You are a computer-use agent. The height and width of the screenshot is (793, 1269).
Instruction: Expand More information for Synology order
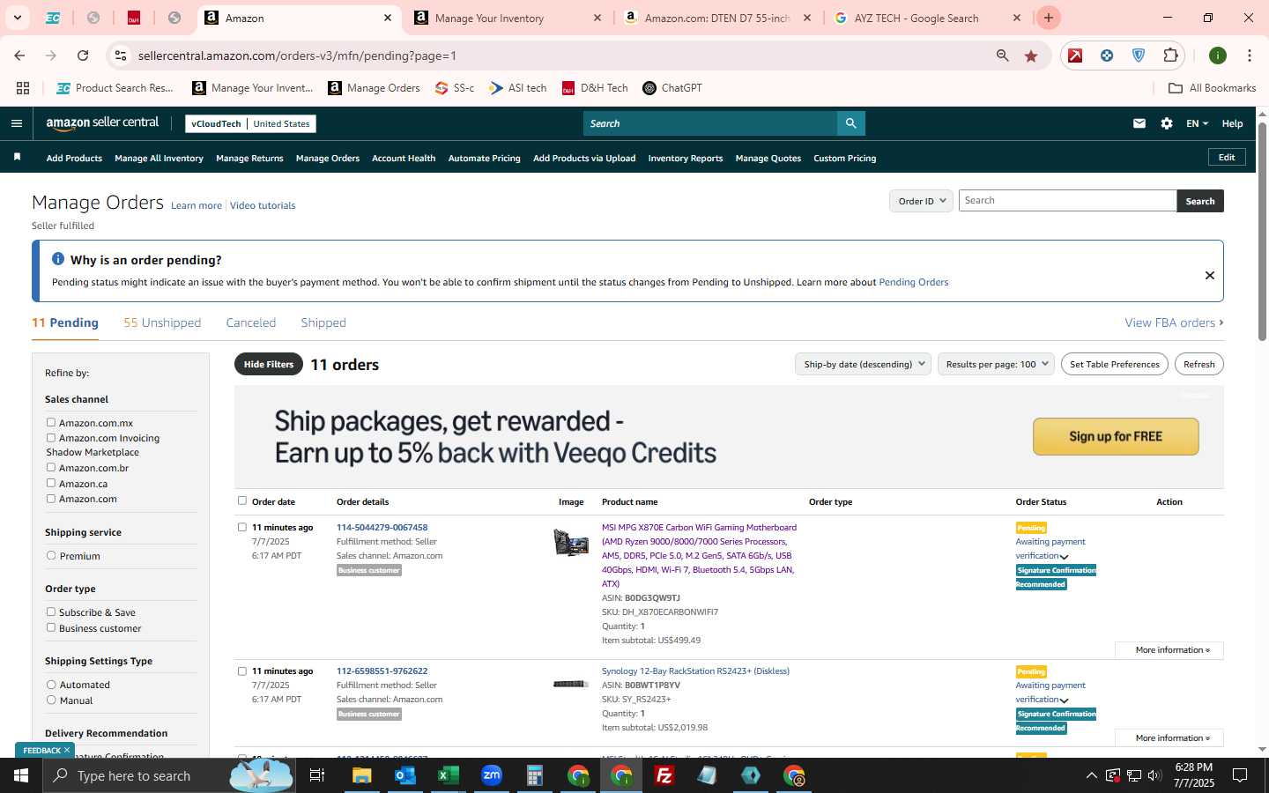(1169, 738)
